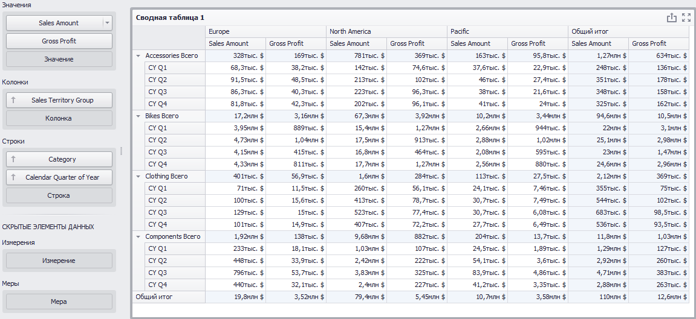The image size is (696, 319).
Task: Select the Sales Territory Group column field
Action: pos(59,101)
